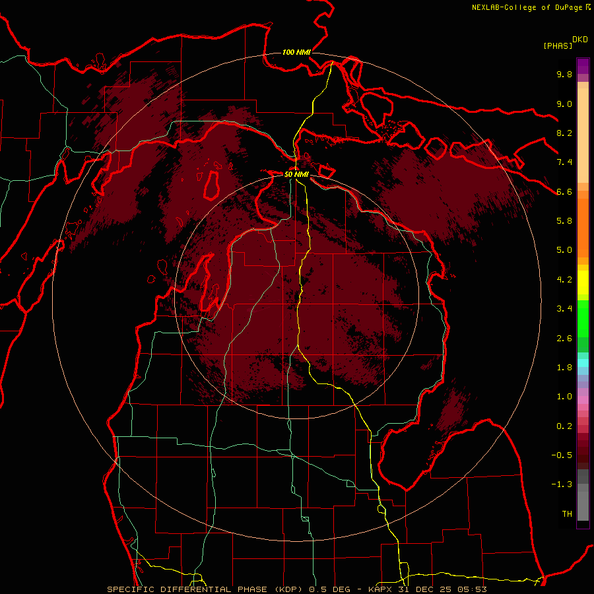The image size is (594, 594).
Task: Click the DKD legend title
Action: [579, 39]
